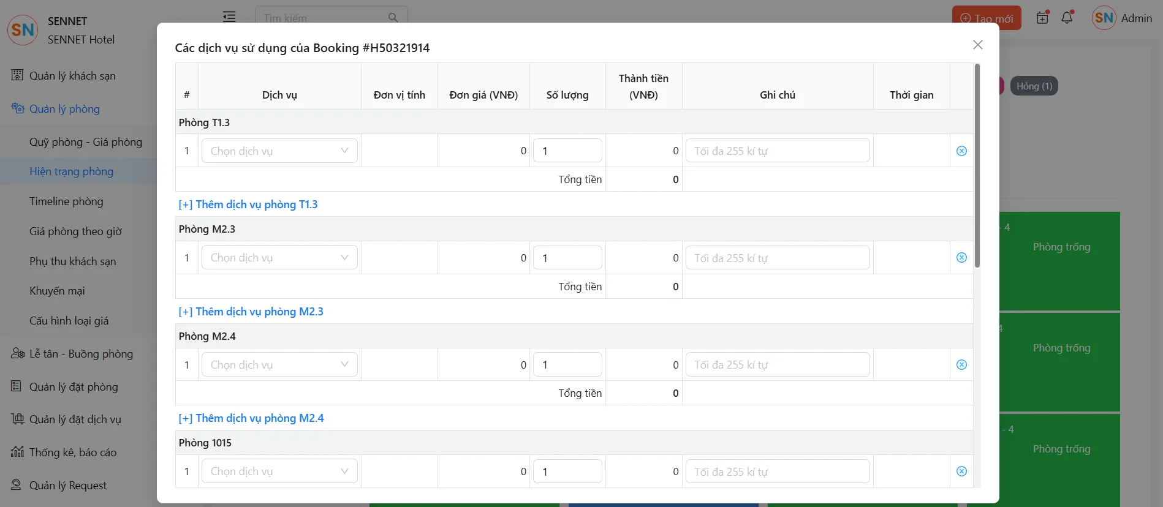Collapse the sidebar with menu icon
This screenshot has width=1163, height=507.
(x=229, y=17)
